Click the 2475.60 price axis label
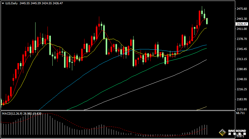This screenshot has height=139, width=249. coord(242,9)
